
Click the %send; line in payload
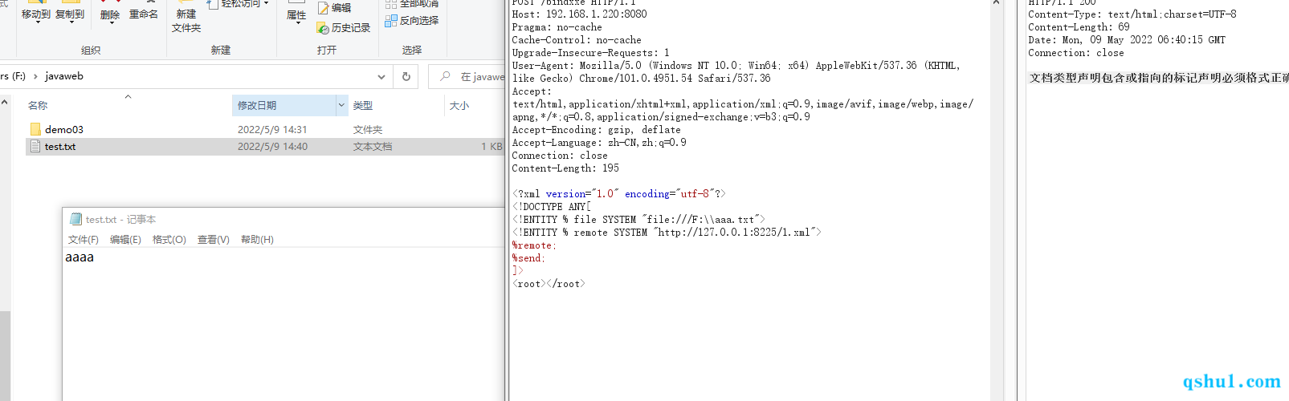pos(528,258)
